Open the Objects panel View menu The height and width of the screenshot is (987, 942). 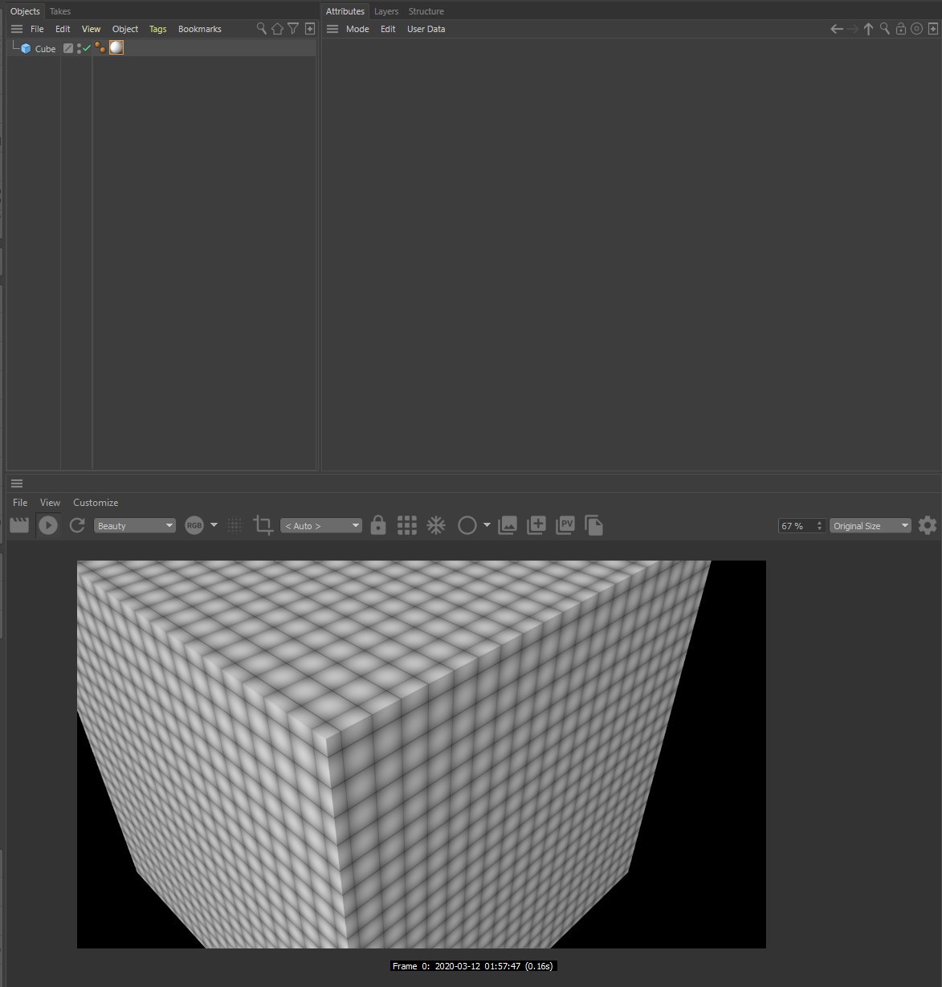91,29
